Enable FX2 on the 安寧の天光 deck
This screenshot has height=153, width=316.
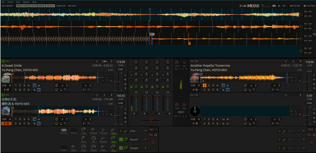point(7,95)
